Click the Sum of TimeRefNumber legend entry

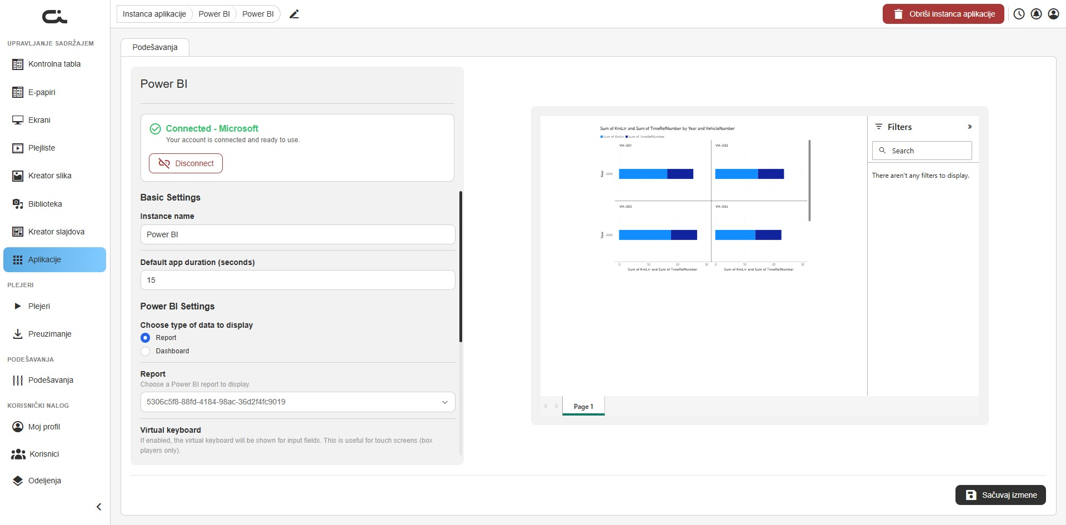point(645,137)
